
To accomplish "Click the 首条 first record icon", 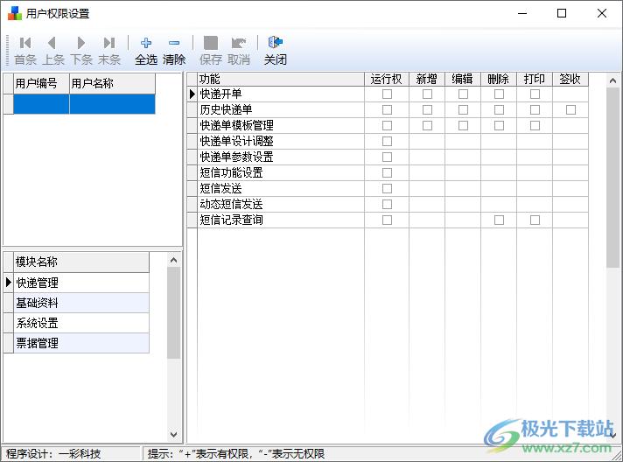I will tap(25, 43).
